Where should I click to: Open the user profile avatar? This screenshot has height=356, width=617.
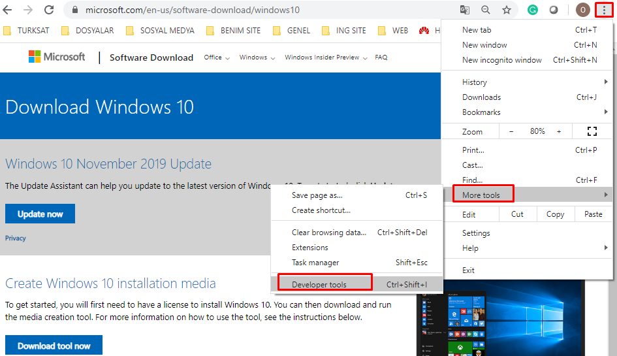pos(583,10)
